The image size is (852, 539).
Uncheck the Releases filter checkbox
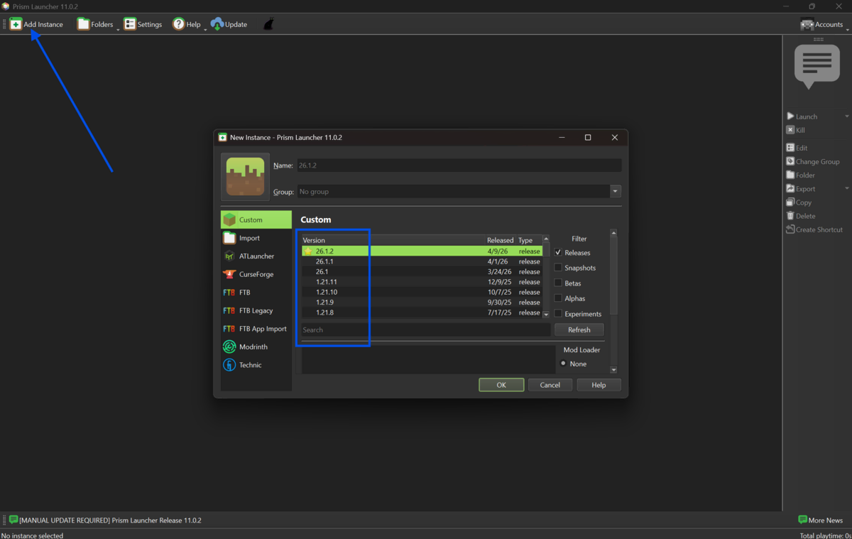[558, 252]
